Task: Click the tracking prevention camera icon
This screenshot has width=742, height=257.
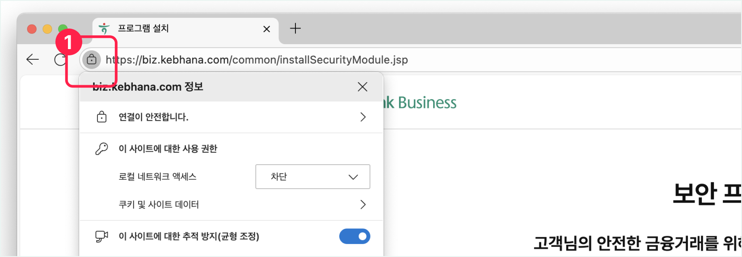Action: tap(101, 236)
